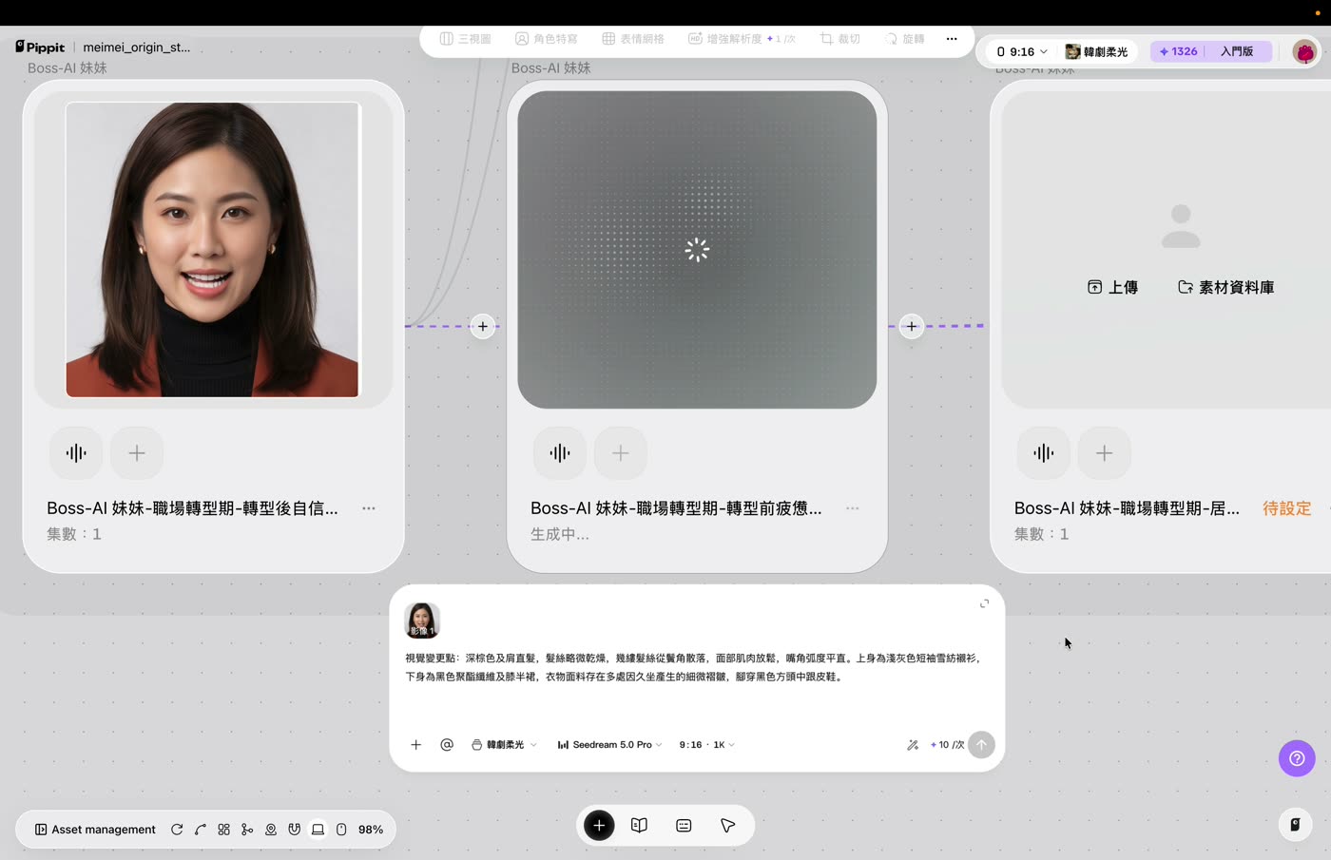The height and width of the screenshot is (860, 1331).
Task: Click the audio waveform icon on first card
Action: 76,453
